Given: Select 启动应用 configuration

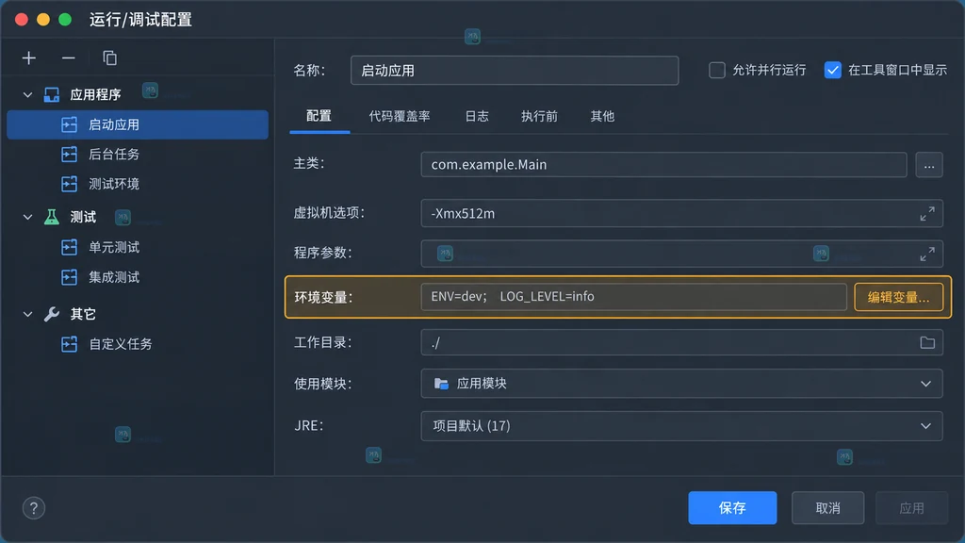Looking at the screenshot, I should tap(138, 124).
